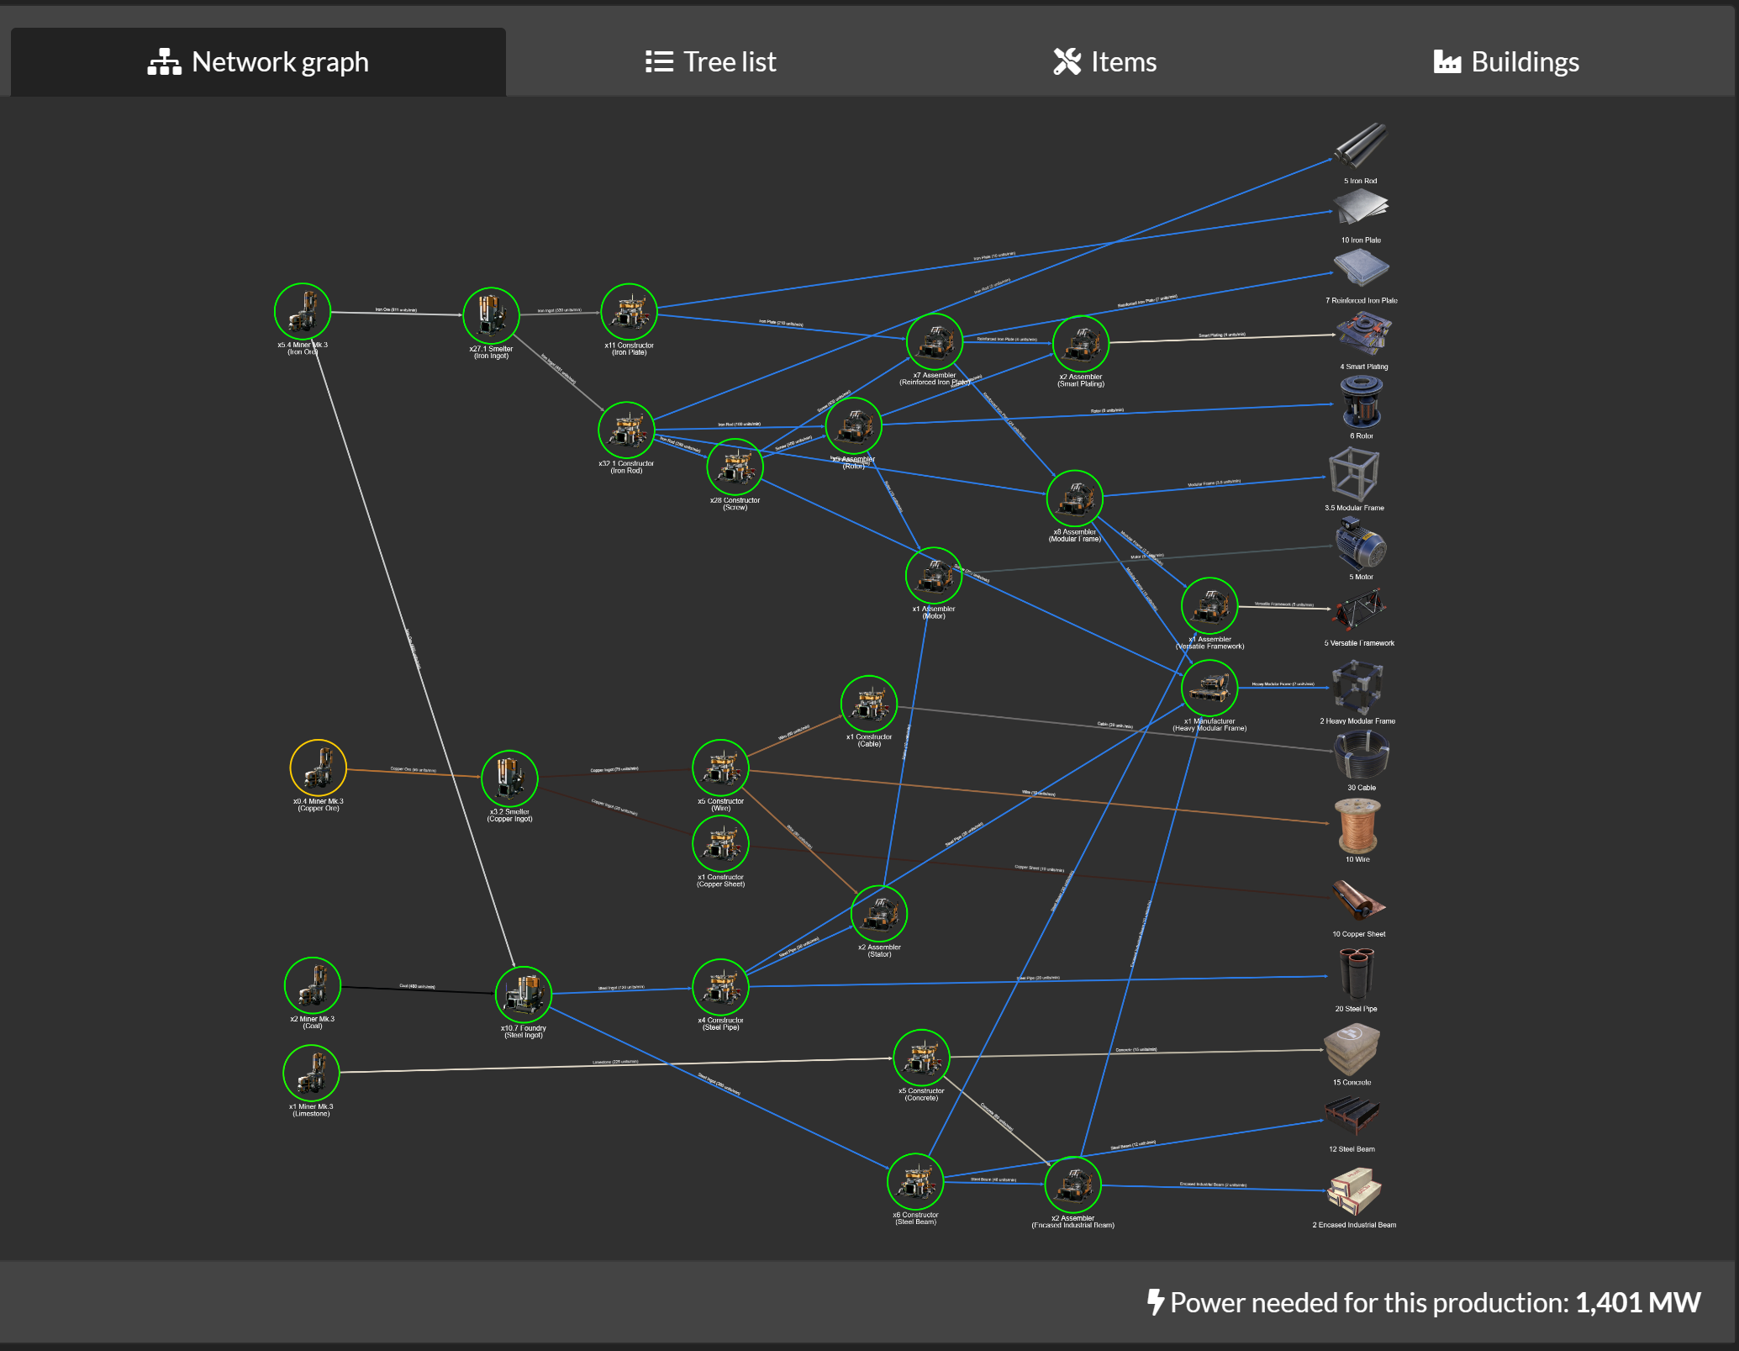Viewport: 1739px width, 1351px height.
Task: Click the Modular Frame Assembler node
Action: pyautogui.click(x=1075, y=498)
